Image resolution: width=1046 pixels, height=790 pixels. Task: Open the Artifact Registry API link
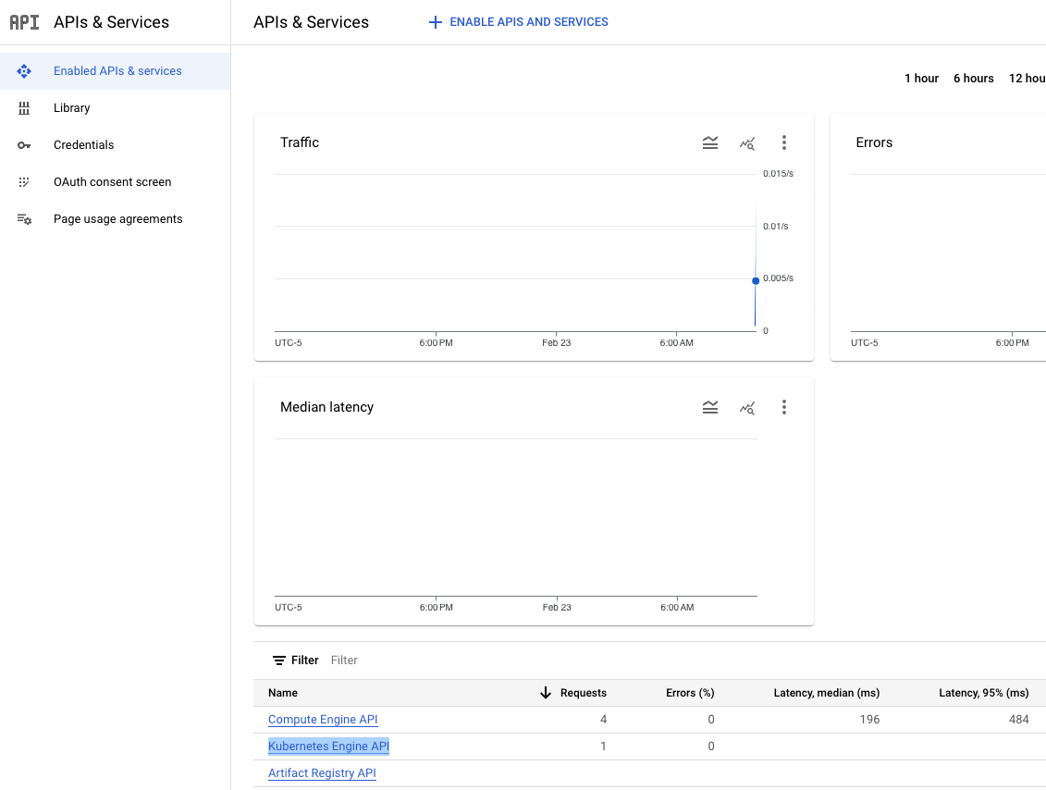[x=322, y=772]
